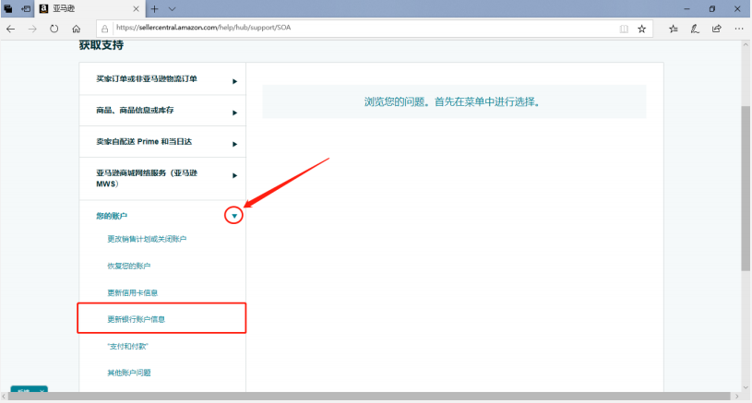This screenshot has height=403, width=752.
Task: Click the horizontal scrollbar thumb
Action: (369, 397)
